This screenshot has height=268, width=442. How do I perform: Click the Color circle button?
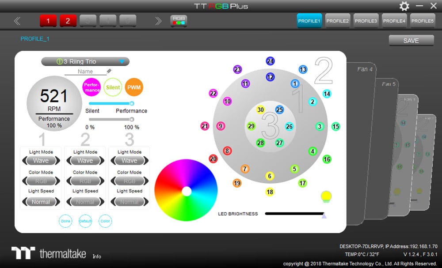105,221
